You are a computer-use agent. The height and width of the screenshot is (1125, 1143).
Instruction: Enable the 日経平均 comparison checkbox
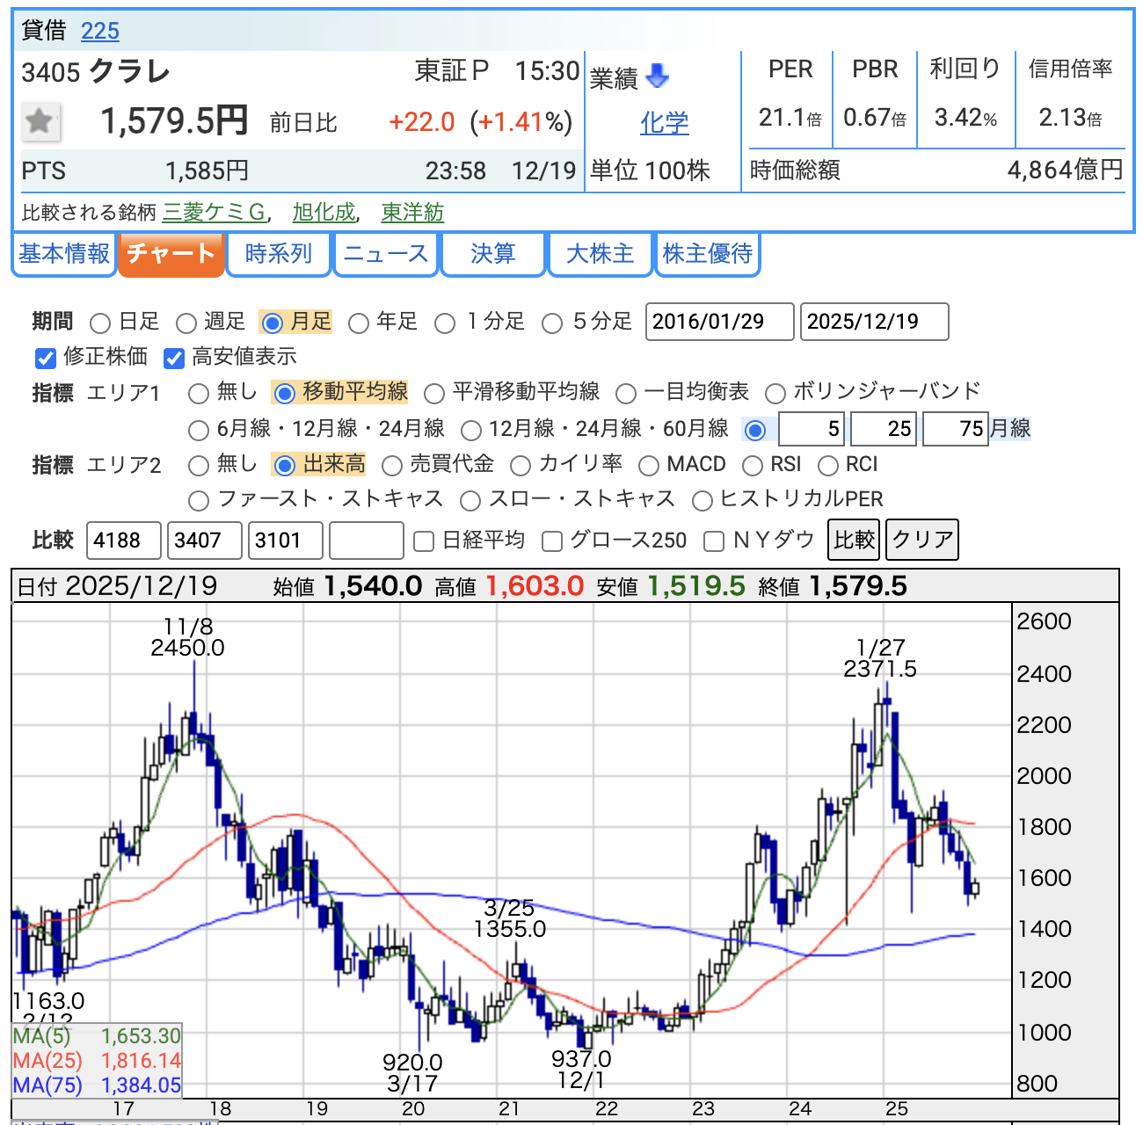pos(424,541)
